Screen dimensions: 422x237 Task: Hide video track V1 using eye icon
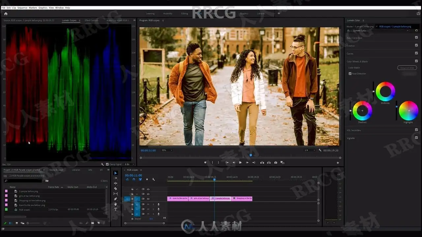148,199
